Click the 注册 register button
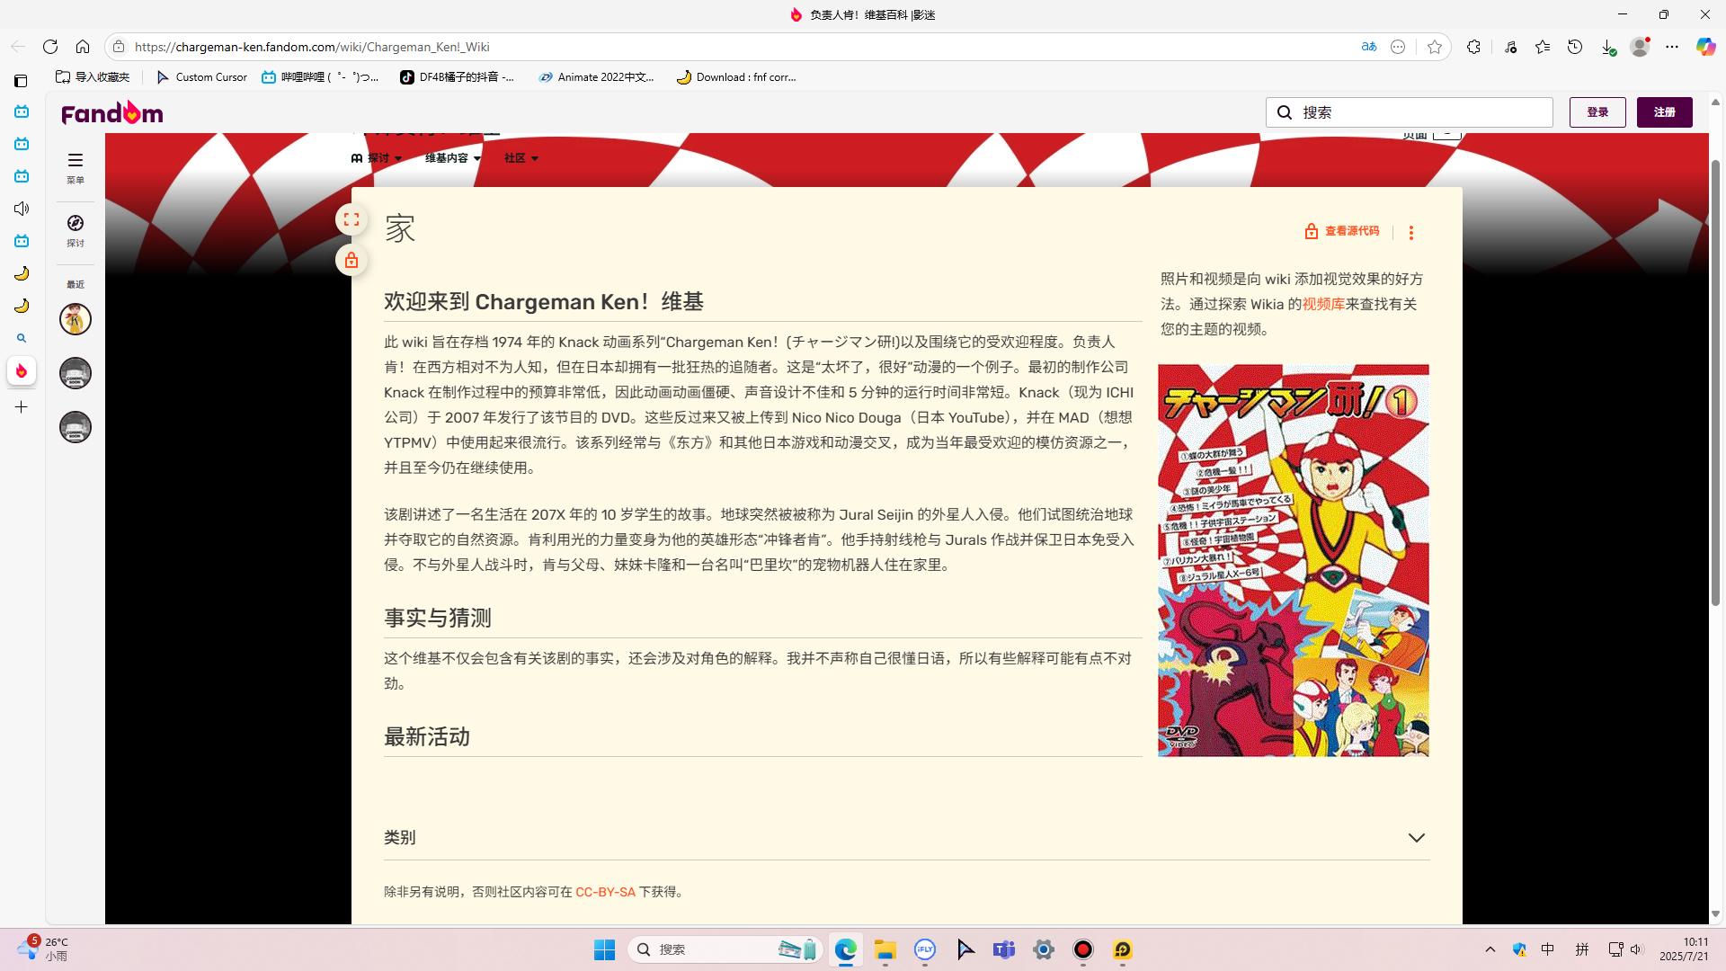 1664,112
